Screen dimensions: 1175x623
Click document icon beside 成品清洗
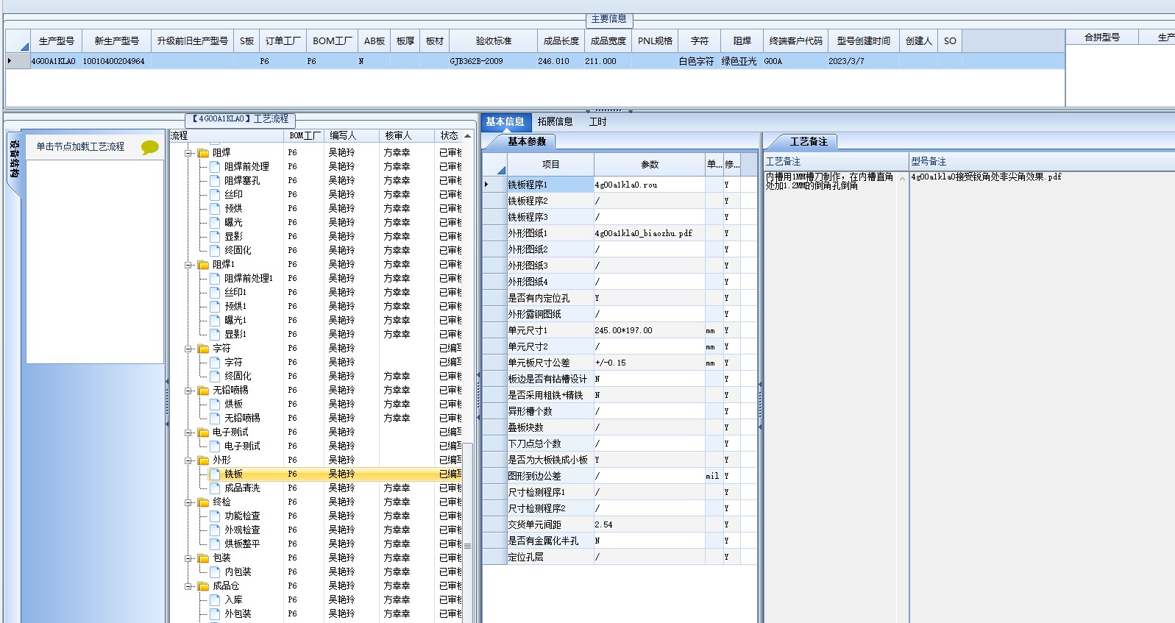click(215, 488)
